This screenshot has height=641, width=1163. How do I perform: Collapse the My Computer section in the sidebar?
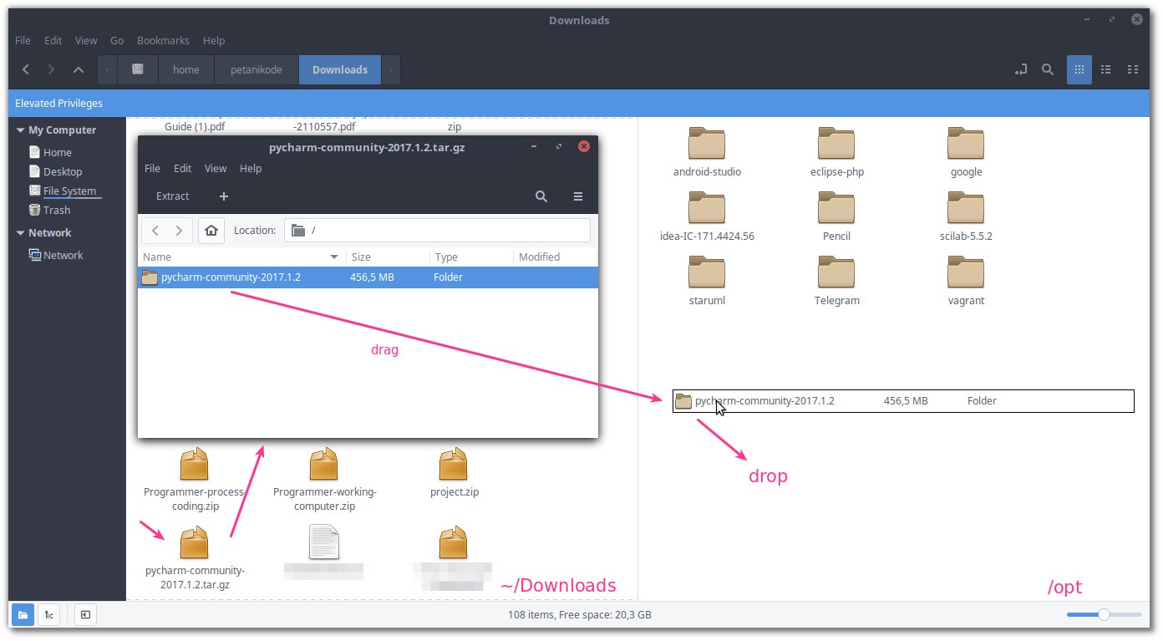pos(20,130)
